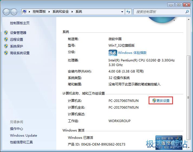
Task: Open 操作中心 link in sidebar
Action: (17, 129)
